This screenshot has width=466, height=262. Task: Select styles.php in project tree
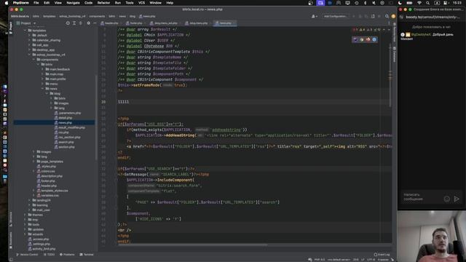click(47, 167)
